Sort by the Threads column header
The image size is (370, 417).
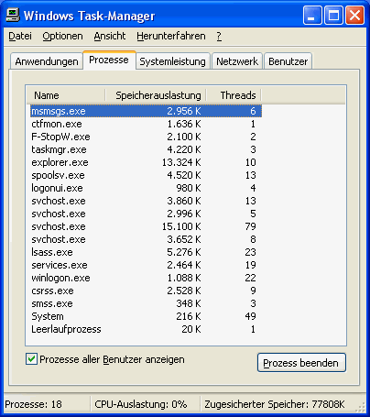click(x=234, y=95)
